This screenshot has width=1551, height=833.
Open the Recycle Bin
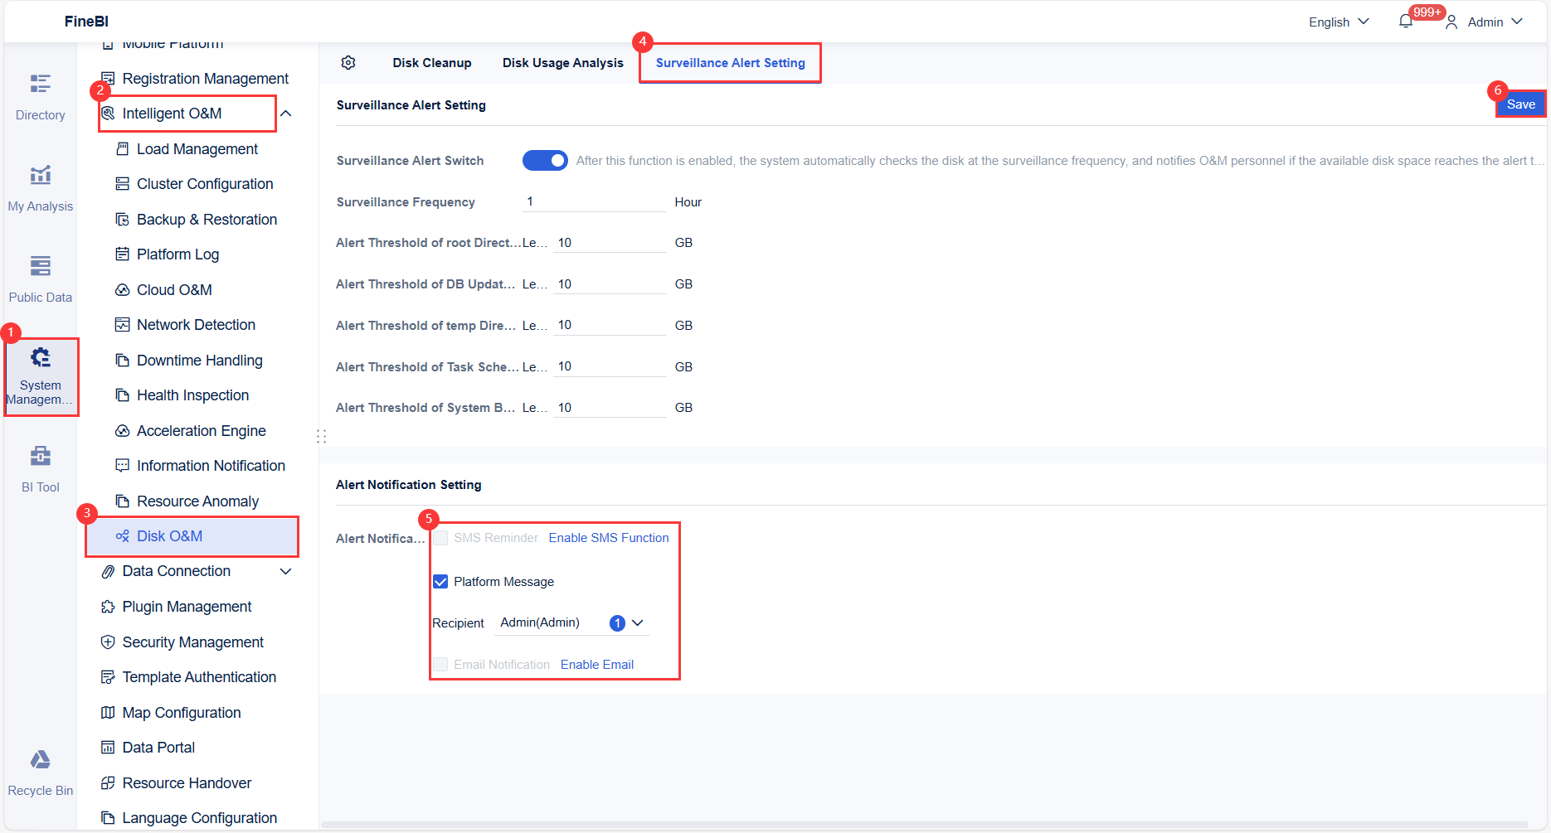coord(39,771)
